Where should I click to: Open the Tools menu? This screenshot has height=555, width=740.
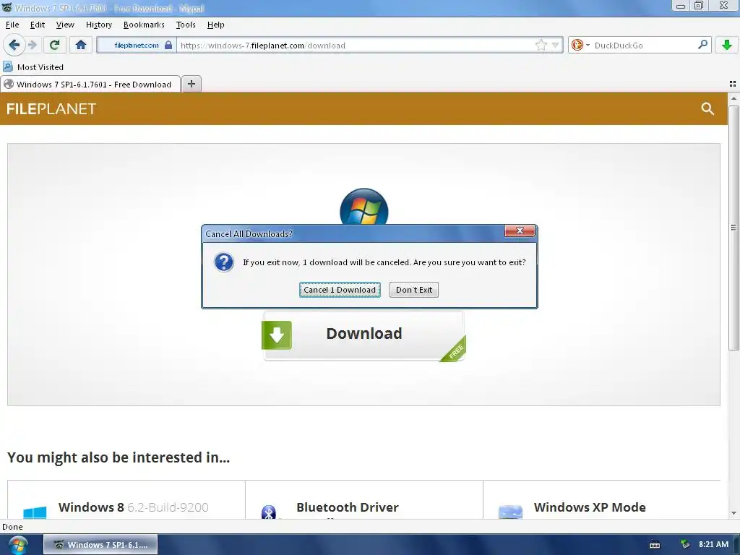coord(186,25)
